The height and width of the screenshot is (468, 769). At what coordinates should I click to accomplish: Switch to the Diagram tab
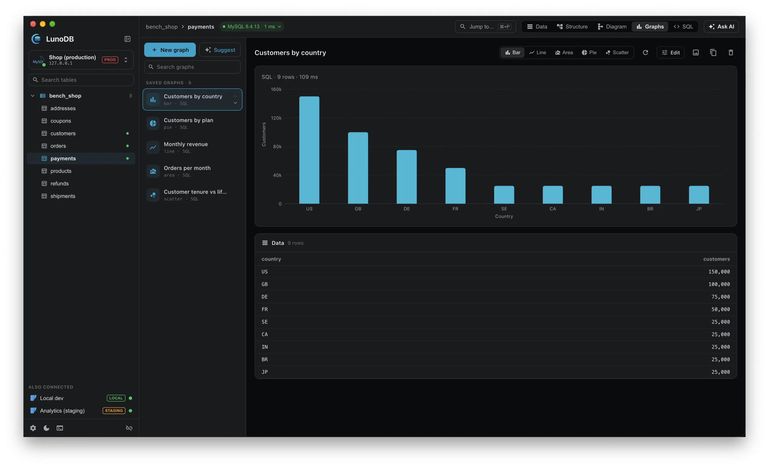click(612, 27)
